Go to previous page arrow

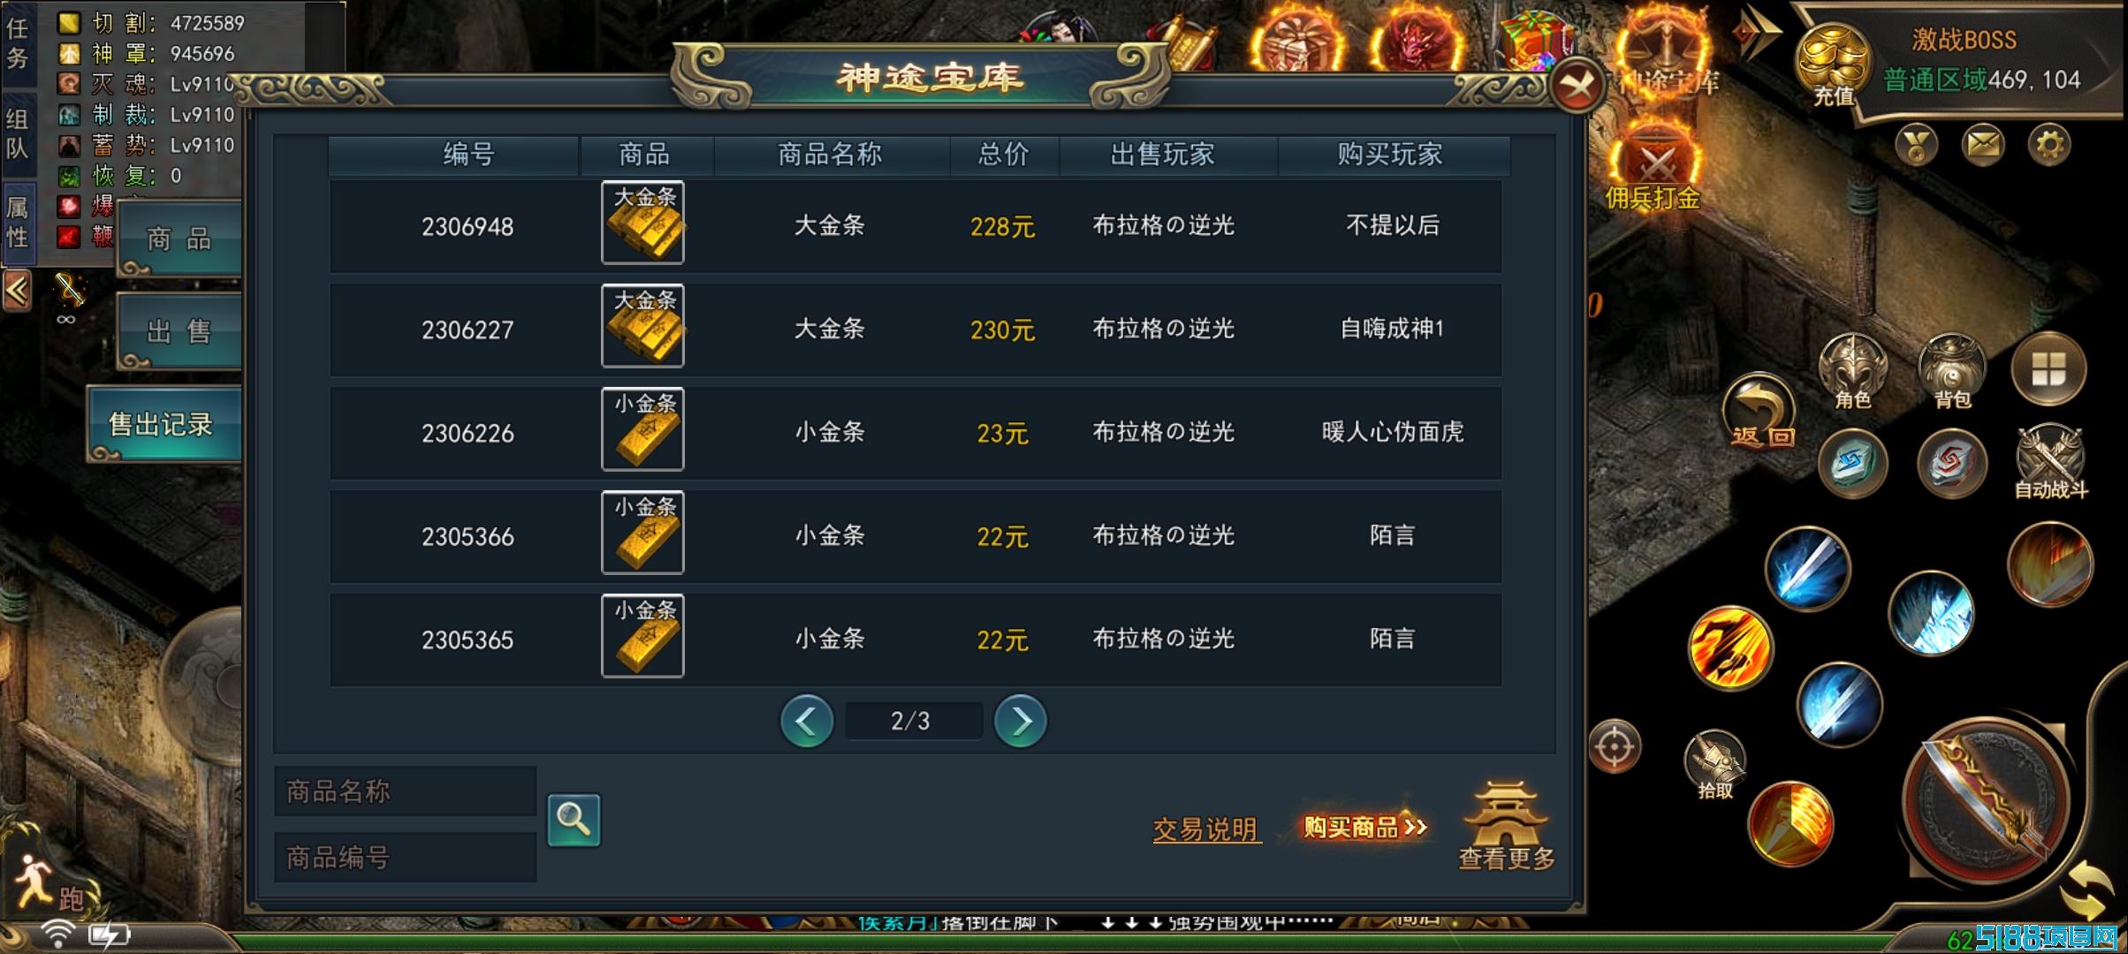pyautogui.click(x=806, y=721)
